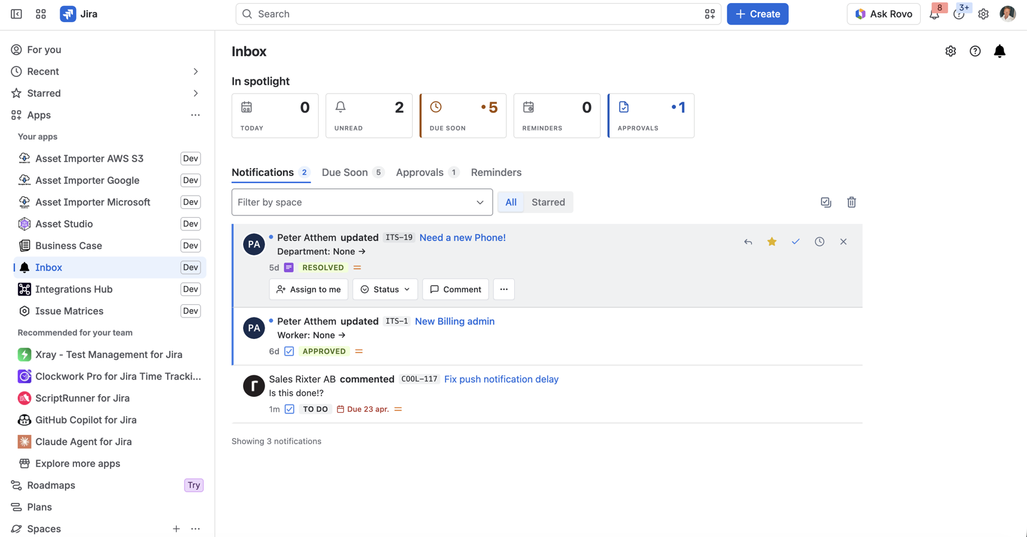Open more actions ellipsis next to Comment

click(x=504, y=289)
